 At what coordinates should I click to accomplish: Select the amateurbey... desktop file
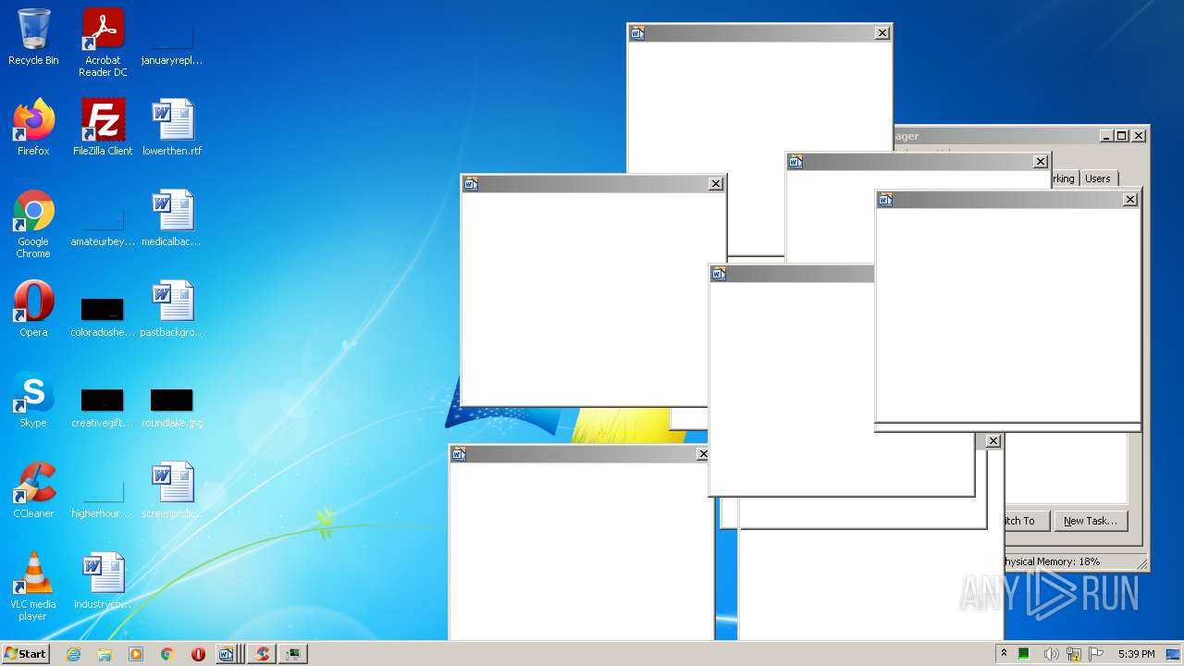[103, 228]
